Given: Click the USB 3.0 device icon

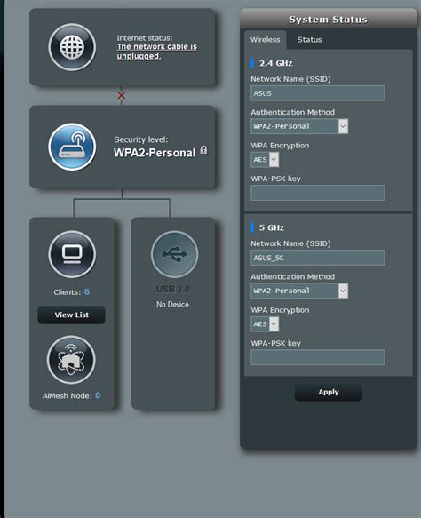Looking at the screenshot, I should (174, 254).
